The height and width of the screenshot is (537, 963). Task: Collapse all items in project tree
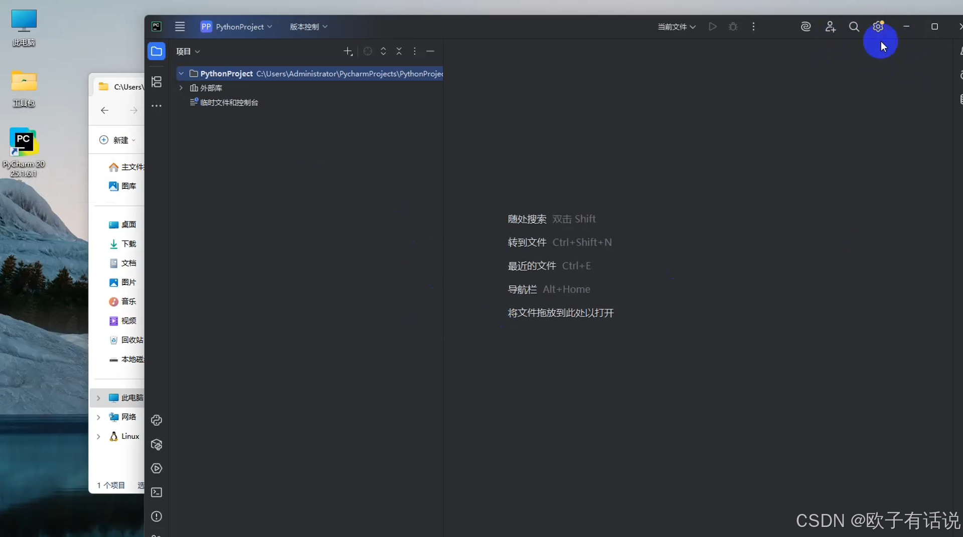399,51
